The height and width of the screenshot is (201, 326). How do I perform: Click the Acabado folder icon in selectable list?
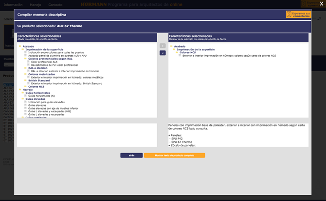tap(19, 46)
